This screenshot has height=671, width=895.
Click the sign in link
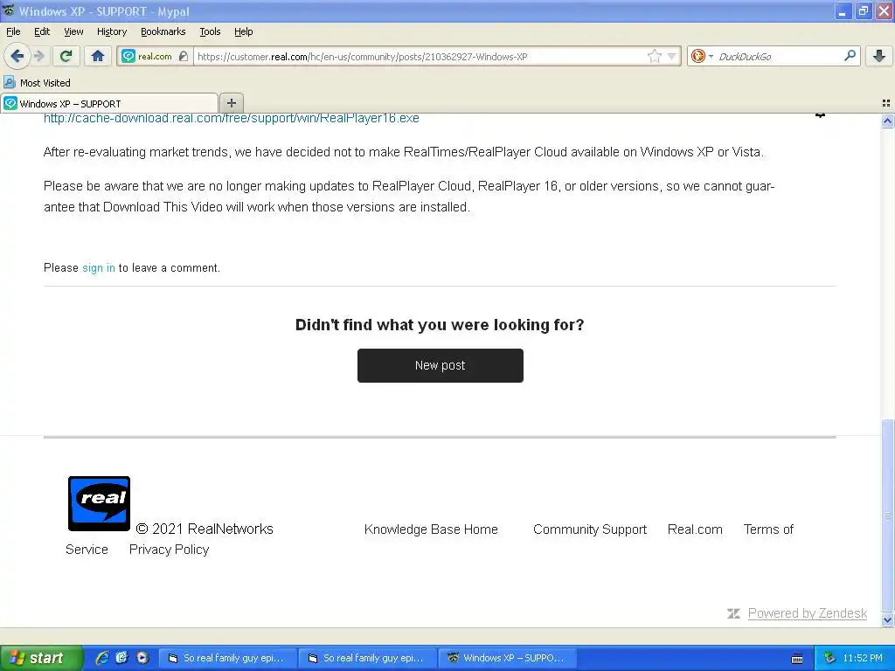99,267
